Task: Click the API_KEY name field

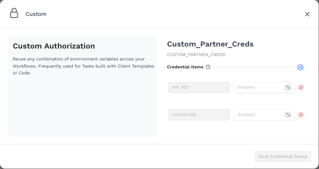Action: [x=199, y=87]
